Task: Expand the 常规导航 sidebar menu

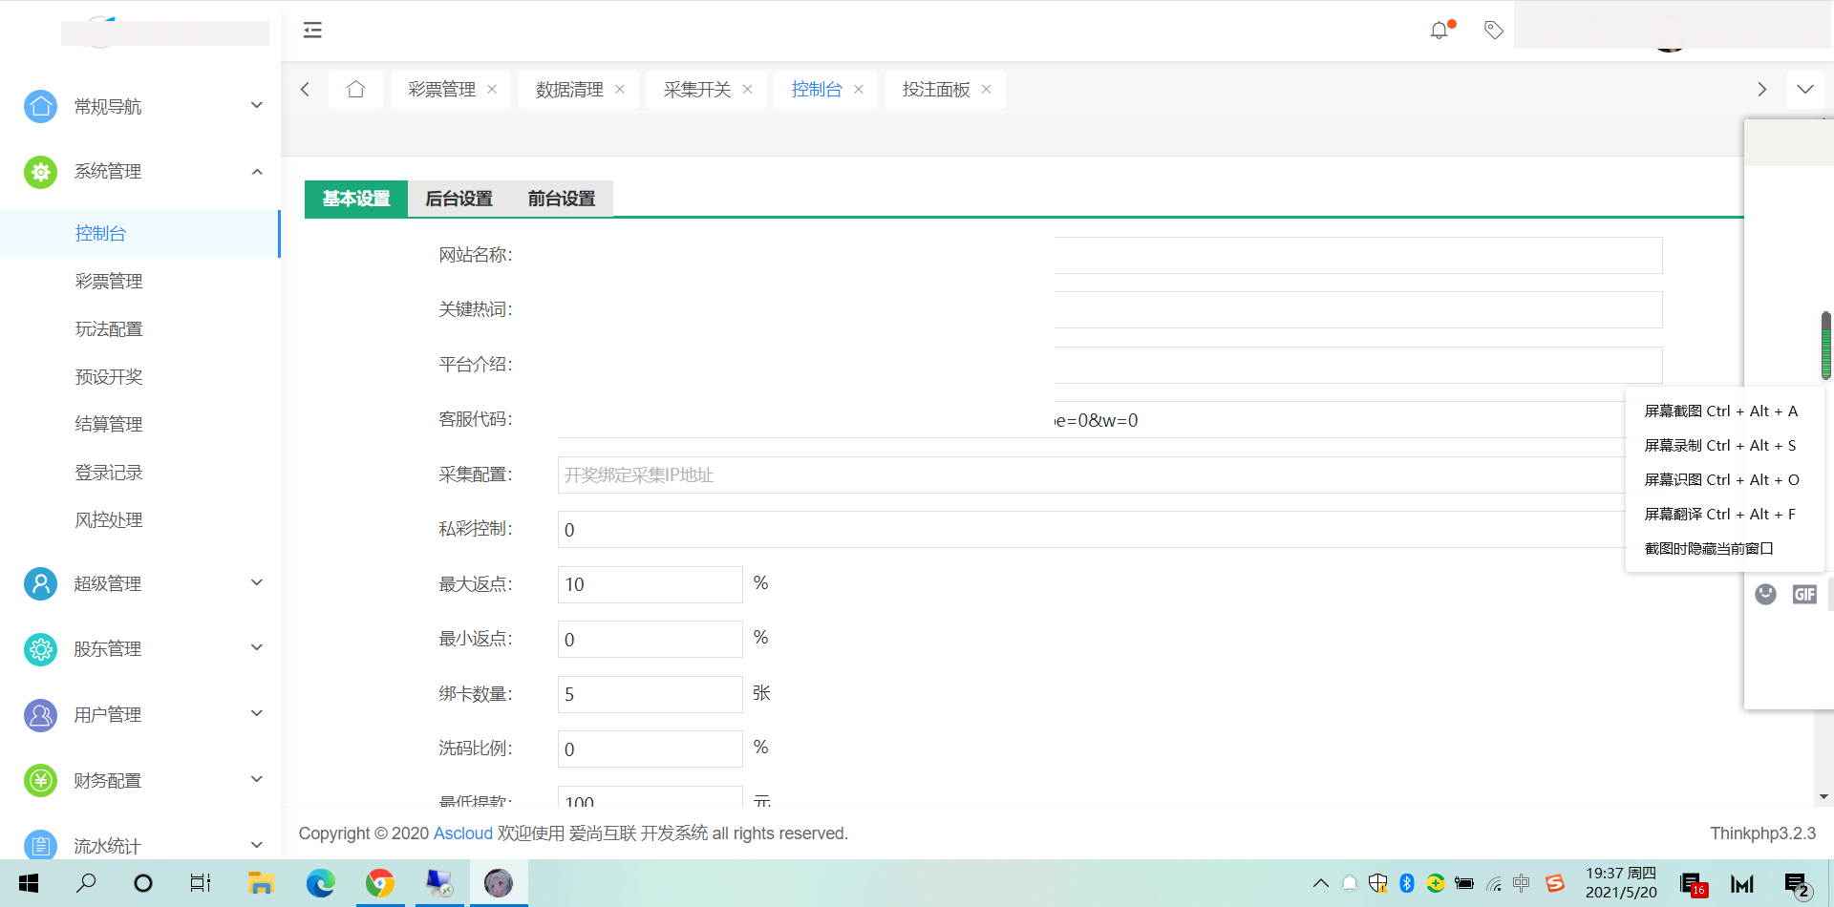Action: (x=143, y=106)
